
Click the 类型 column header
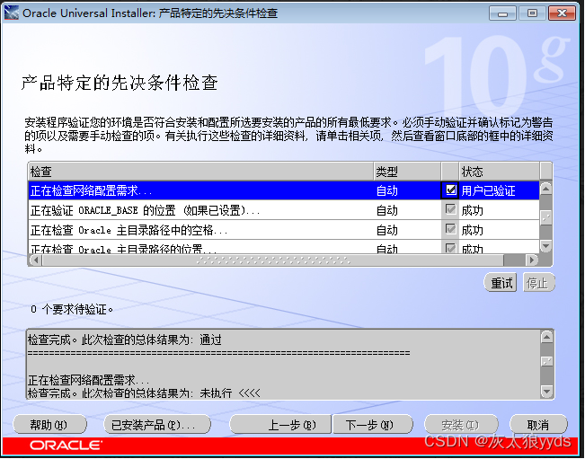(x=407, y=172)
